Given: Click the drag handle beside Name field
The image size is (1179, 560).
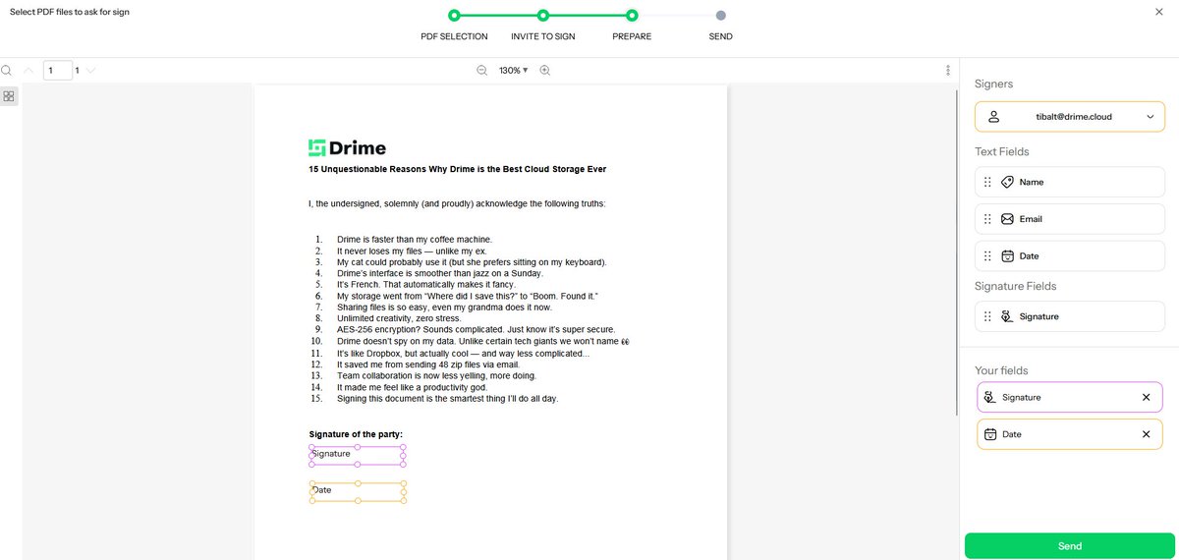Looking at the screenshot, I should [x=987, y=182].
